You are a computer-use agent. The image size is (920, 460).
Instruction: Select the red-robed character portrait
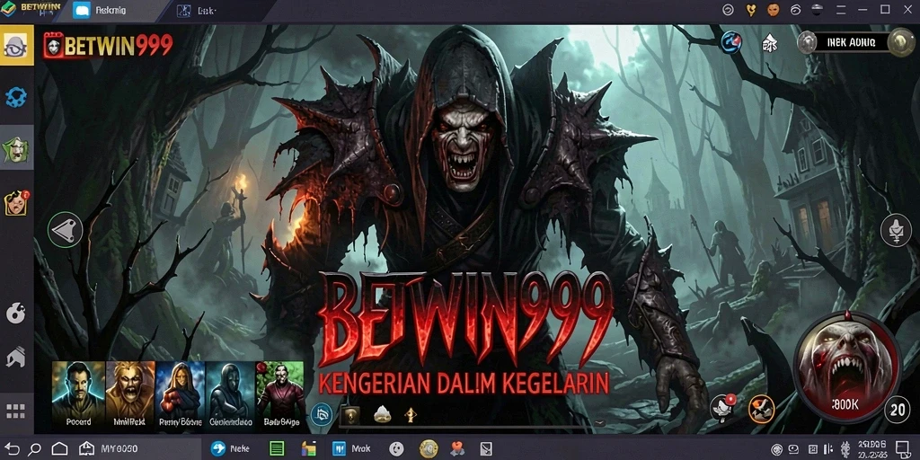[x=280, y=395]
